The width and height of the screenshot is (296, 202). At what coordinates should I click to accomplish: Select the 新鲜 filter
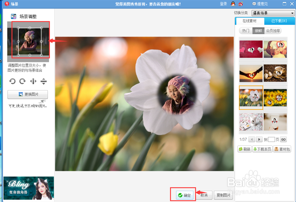coord(258,31)
